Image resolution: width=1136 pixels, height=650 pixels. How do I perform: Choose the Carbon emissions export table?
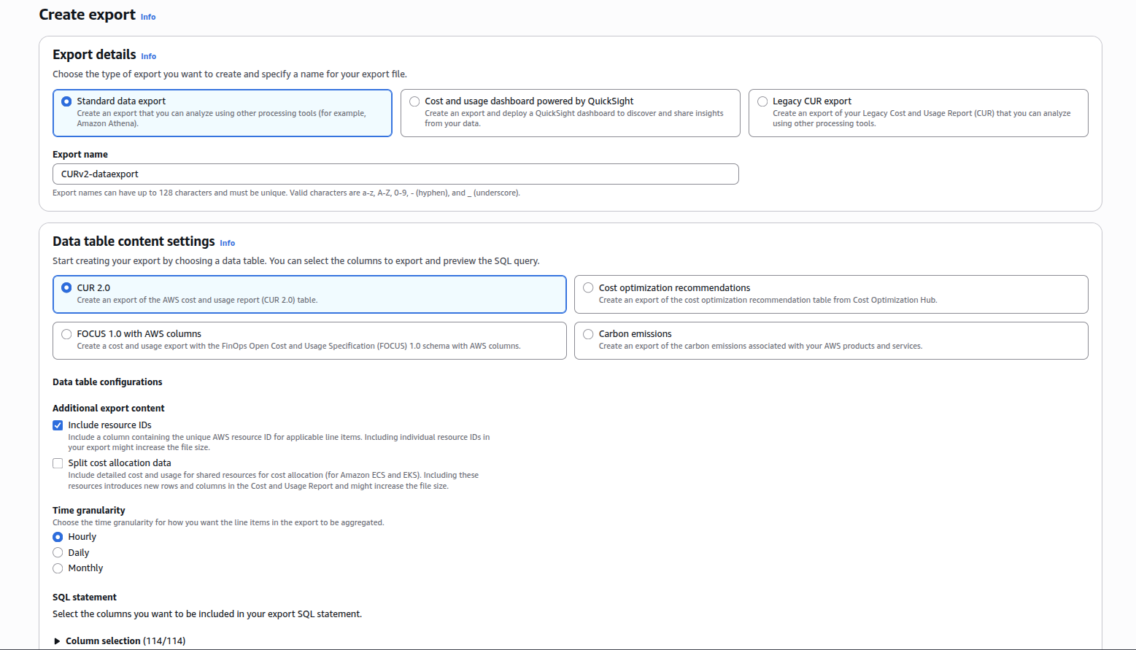[588, 333]
